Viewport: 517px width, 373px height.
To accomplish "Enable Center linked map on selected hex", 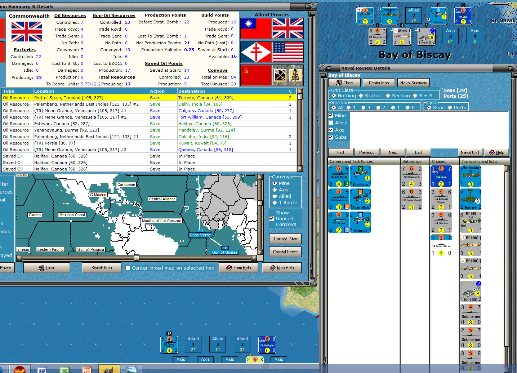I will point(128,268).
